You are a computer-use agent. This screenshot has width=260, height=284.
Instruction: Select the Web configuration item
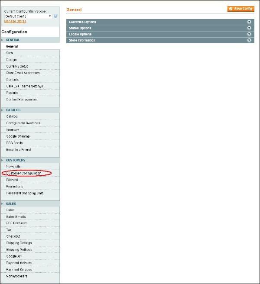[x=9, y=53]
